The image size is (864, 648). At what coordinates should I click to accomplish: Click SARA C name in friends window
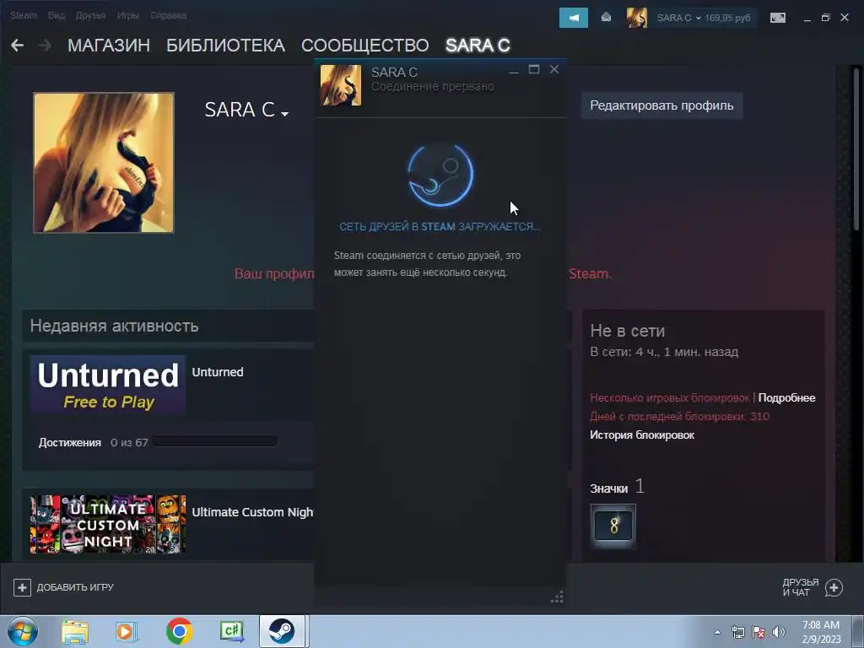(x=395, y=73)
